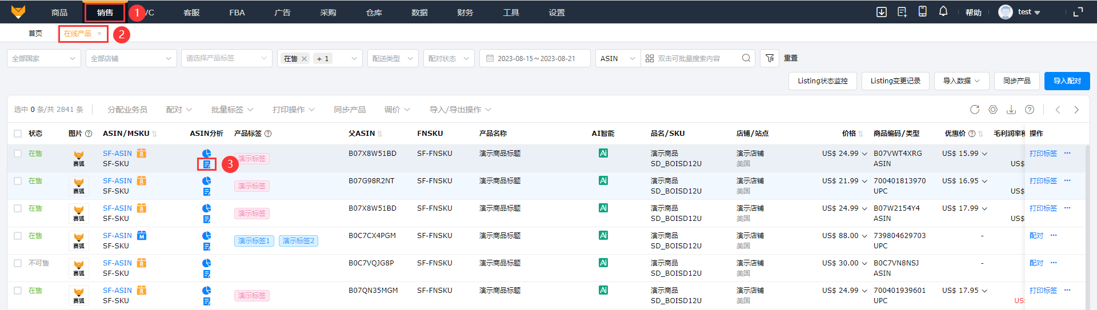
Task: Toggle the select-all checkbox in table header
Action: click(18, 134)
